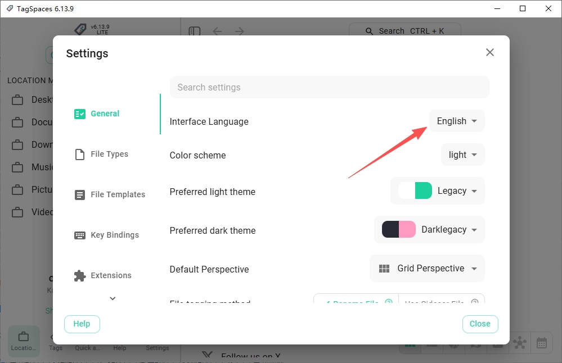Open the Music location in the sidebar
This screenshot has width=562, height=363.
click(30, 167)
